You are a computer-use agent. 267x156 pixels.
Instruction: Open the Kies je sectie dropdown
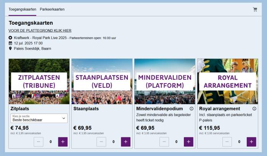pos(39,118)
